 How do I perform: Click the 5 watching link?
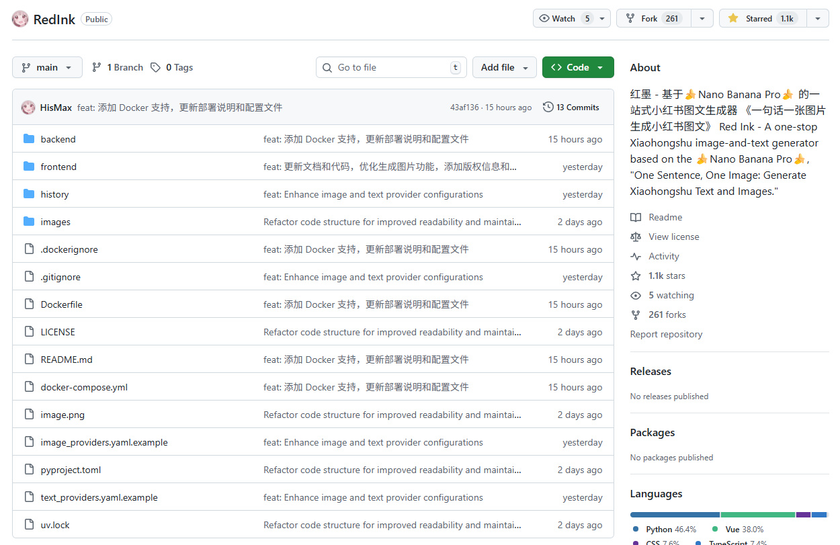point(671,295)
